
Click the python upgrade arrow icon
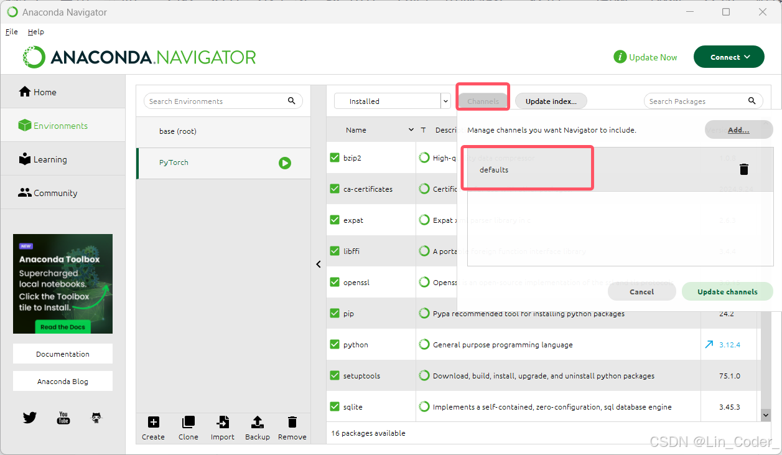(x=709, y=344)
